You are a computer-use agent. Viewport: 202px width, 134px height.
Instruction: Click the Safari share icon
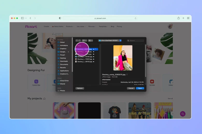pos(178,18)
